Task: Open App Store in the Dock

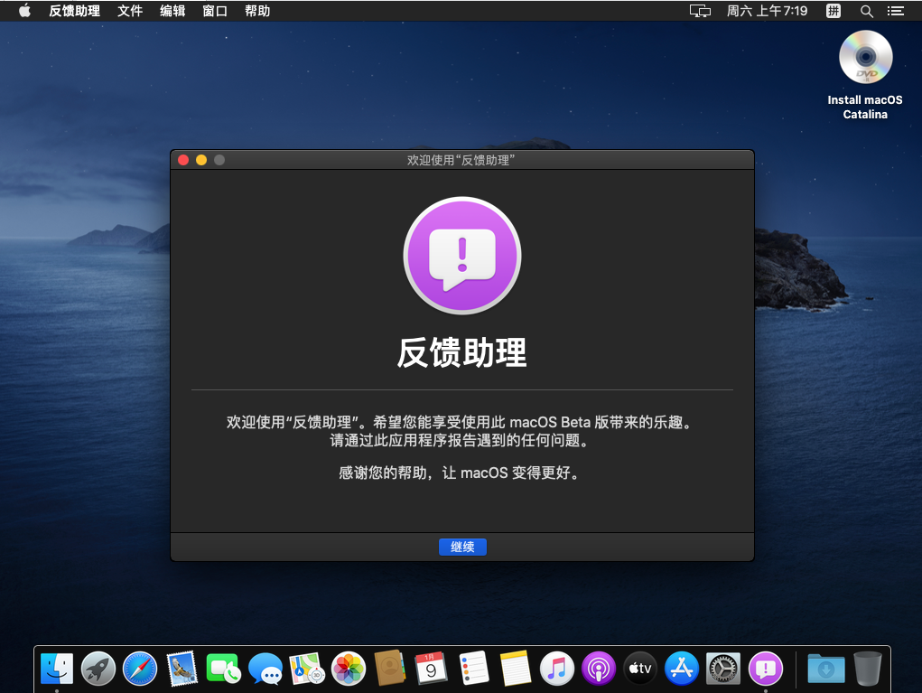Action: (x=682, y=669)
